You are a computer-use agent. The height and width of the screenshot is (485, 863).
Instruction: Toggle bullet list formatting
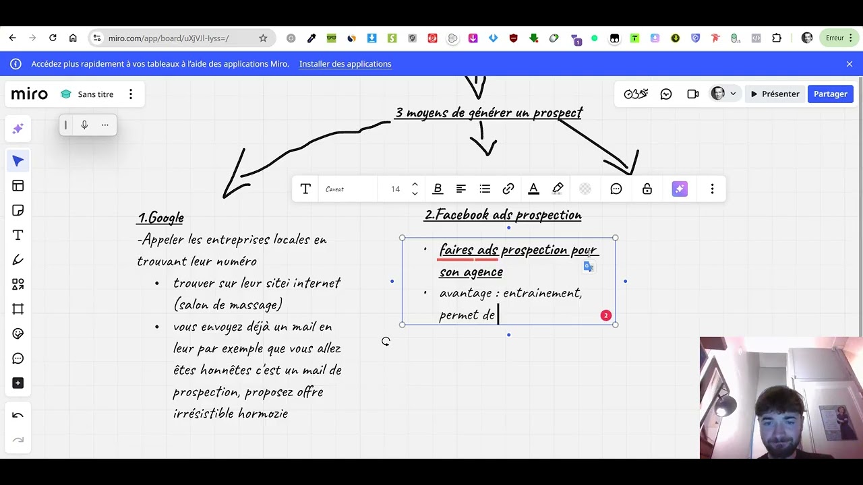(x=485, y=189)
